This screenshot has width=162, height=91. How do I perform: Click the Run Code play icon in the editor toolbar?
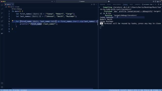(92, 5)
